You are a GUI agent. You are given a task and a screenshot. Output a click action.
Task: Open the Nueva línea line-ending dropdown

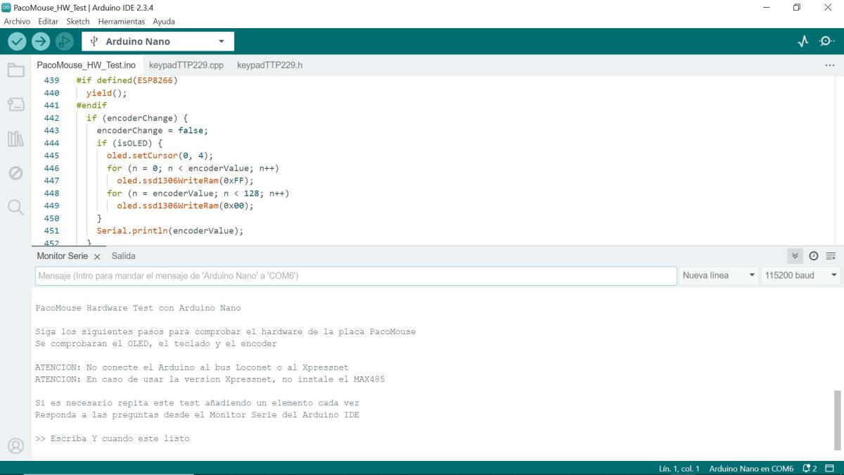(x=719, y=276)
